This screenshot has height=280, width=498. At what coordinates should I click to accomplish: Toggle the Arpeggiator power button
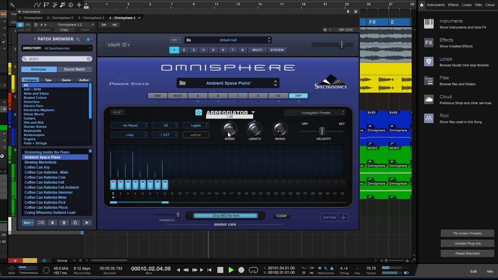[198, 112]
